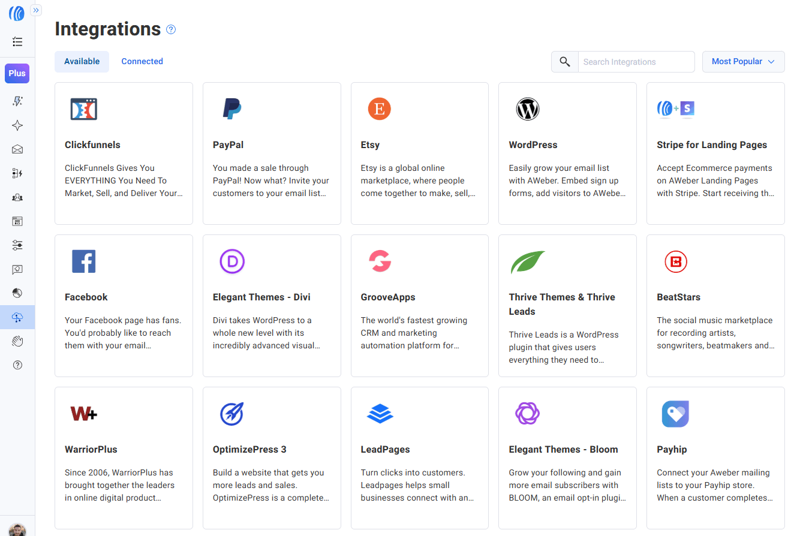Expand the collapsed sidebar navigation
This screenshot has width=797, height=536.
click(x=36, y=10)
